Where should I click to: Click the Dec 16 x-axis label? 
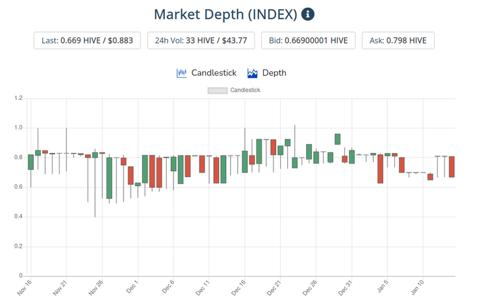[x=238, y=288]
